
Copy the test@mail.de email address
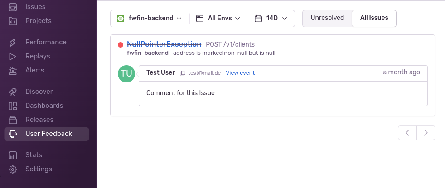tap(183, 73)
